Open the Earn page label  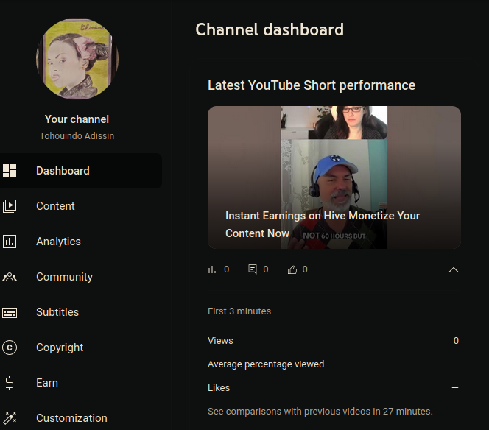coord(47,383)
